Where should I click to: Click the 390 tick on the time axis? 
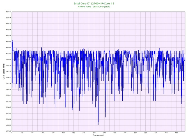[x=146, y=133]
